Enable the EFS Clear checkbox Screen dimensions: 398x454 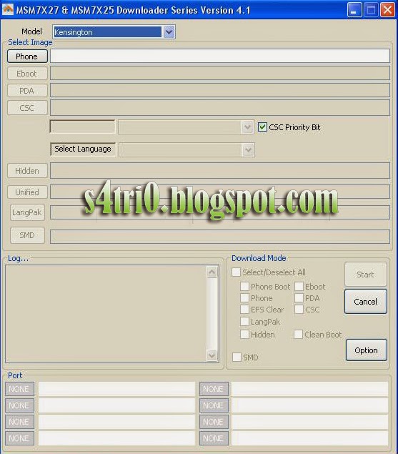pos(244,310)
